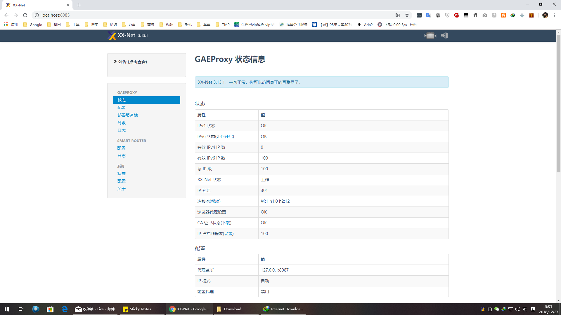Open 高级 in the sidebar
The image size is (561, 315).
122,123
